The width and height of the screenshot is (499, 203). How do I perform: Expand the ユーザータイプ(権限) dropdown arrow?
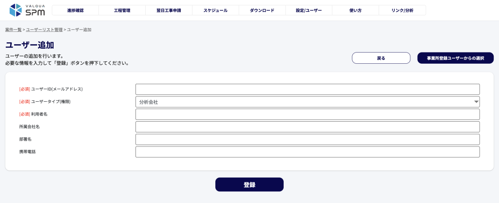click(476, 102)
